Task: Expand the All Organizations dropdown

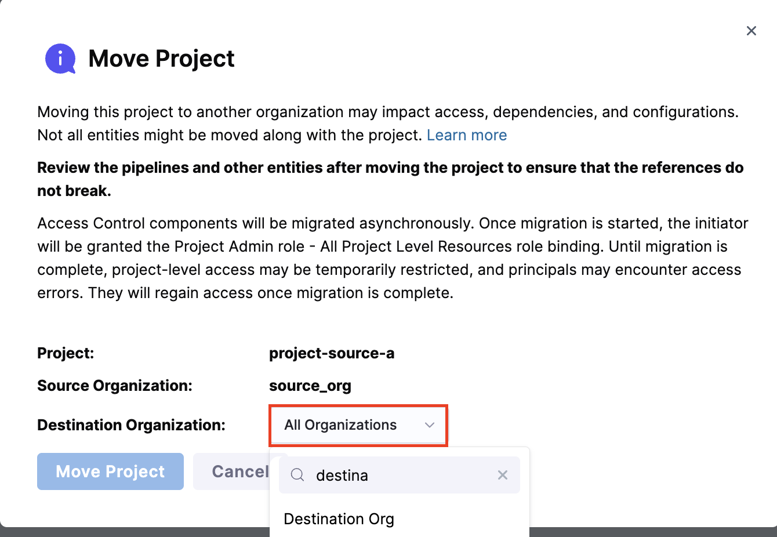Action: [x=358, y=425]
